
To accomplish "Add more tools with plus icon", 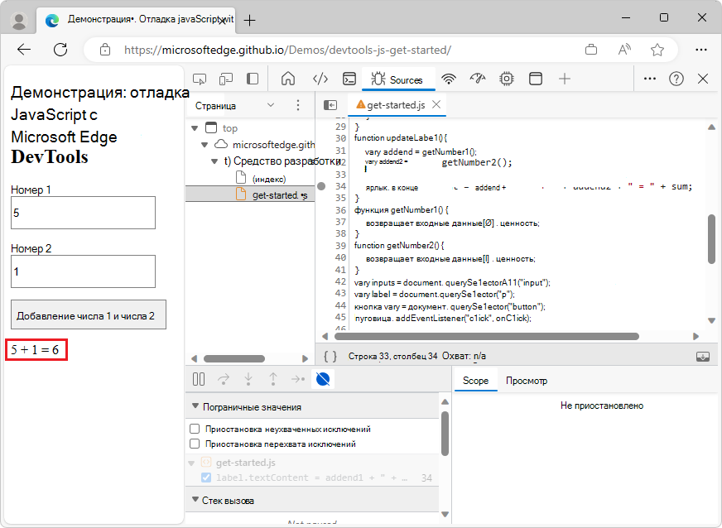I will coord(565,79).
